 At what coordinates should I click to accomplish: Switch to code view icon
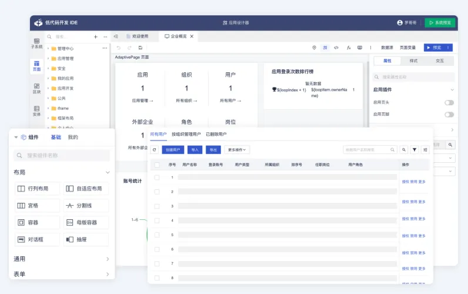pyautogui.click(x=336, y=48)
